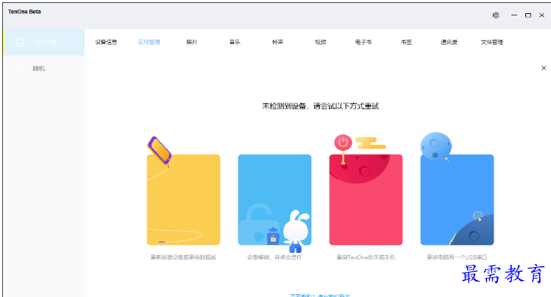
Task: Click the pink power button icon
Action: click(343, 142)
